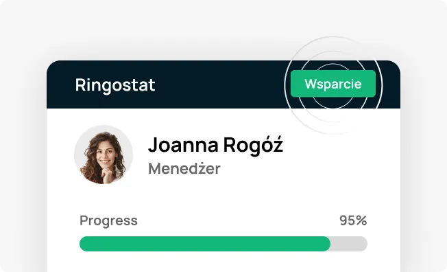Select the name Joanna Rogóż
The height and width of the screenshot is (272, 447).
tap(215, 145)
